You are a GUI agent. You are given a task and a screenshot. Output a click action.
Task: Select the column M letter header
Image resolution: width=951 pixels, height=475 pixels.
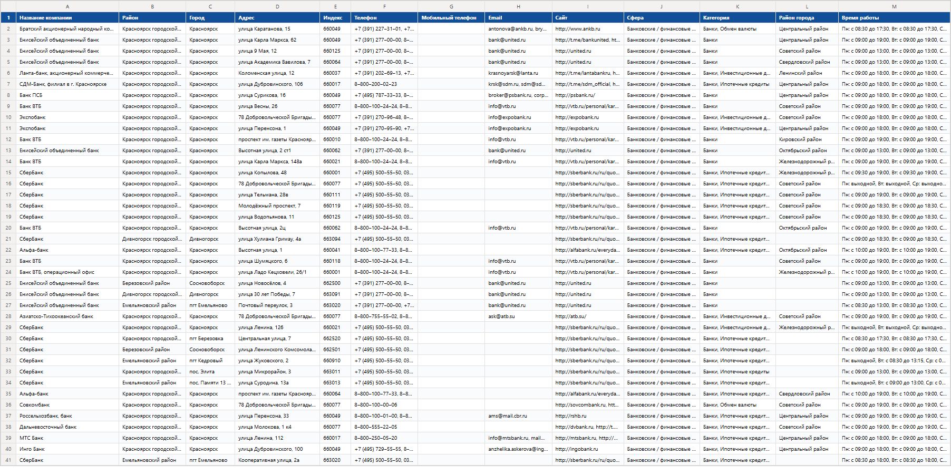(x=894, y=6)
